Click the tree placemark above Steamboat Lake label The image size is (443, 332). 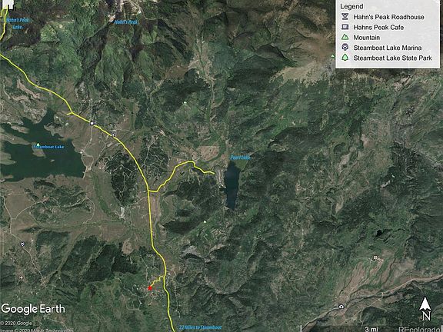(x=38, y=144)
